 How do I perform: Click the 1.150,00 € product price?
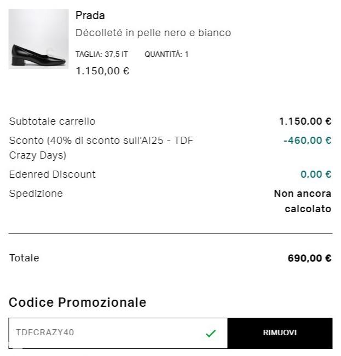coord(102,71)
